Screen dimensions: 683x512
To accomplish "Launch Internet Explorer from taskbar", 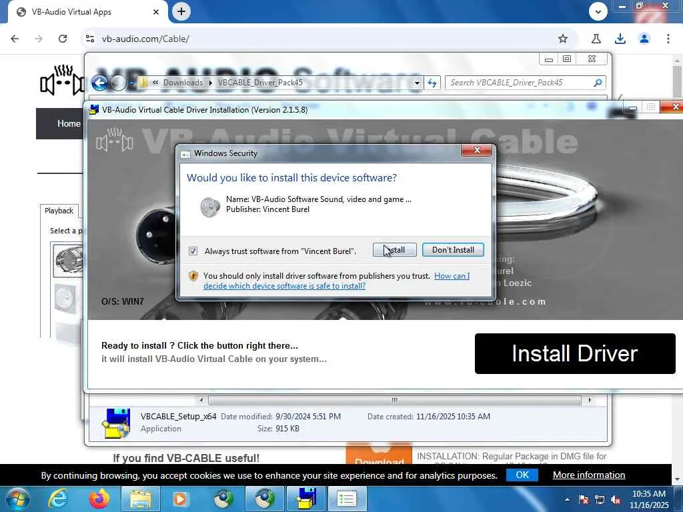I will click(57, 499).
